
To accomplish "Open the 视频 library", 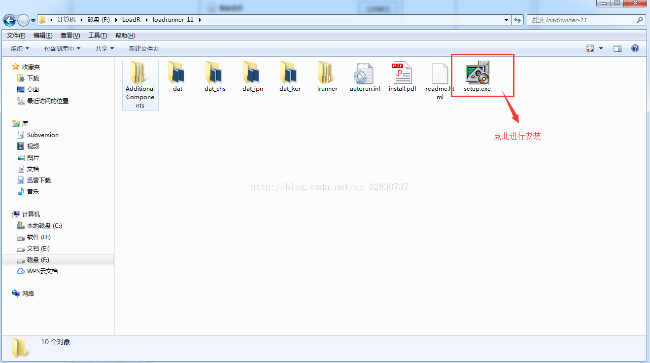I will (33, 146).
